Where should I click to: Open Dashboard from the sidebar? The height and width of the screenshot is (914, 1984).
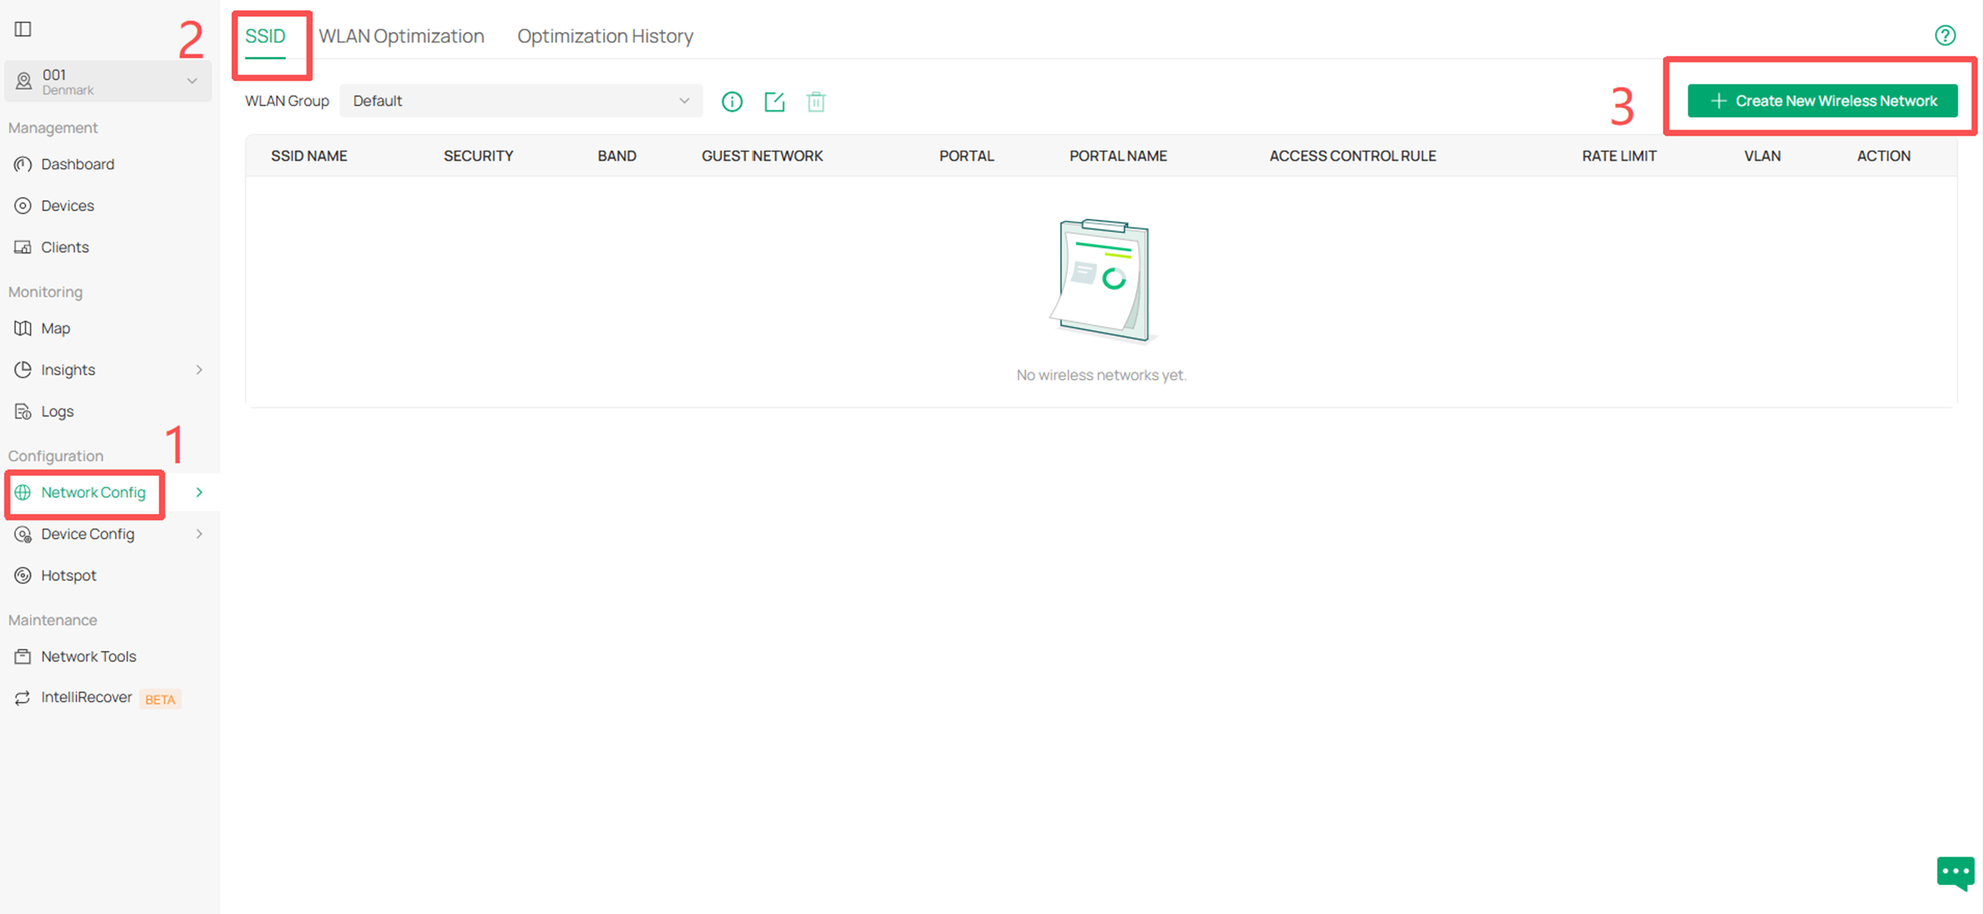pyautogui.click(x=77, y=164)
